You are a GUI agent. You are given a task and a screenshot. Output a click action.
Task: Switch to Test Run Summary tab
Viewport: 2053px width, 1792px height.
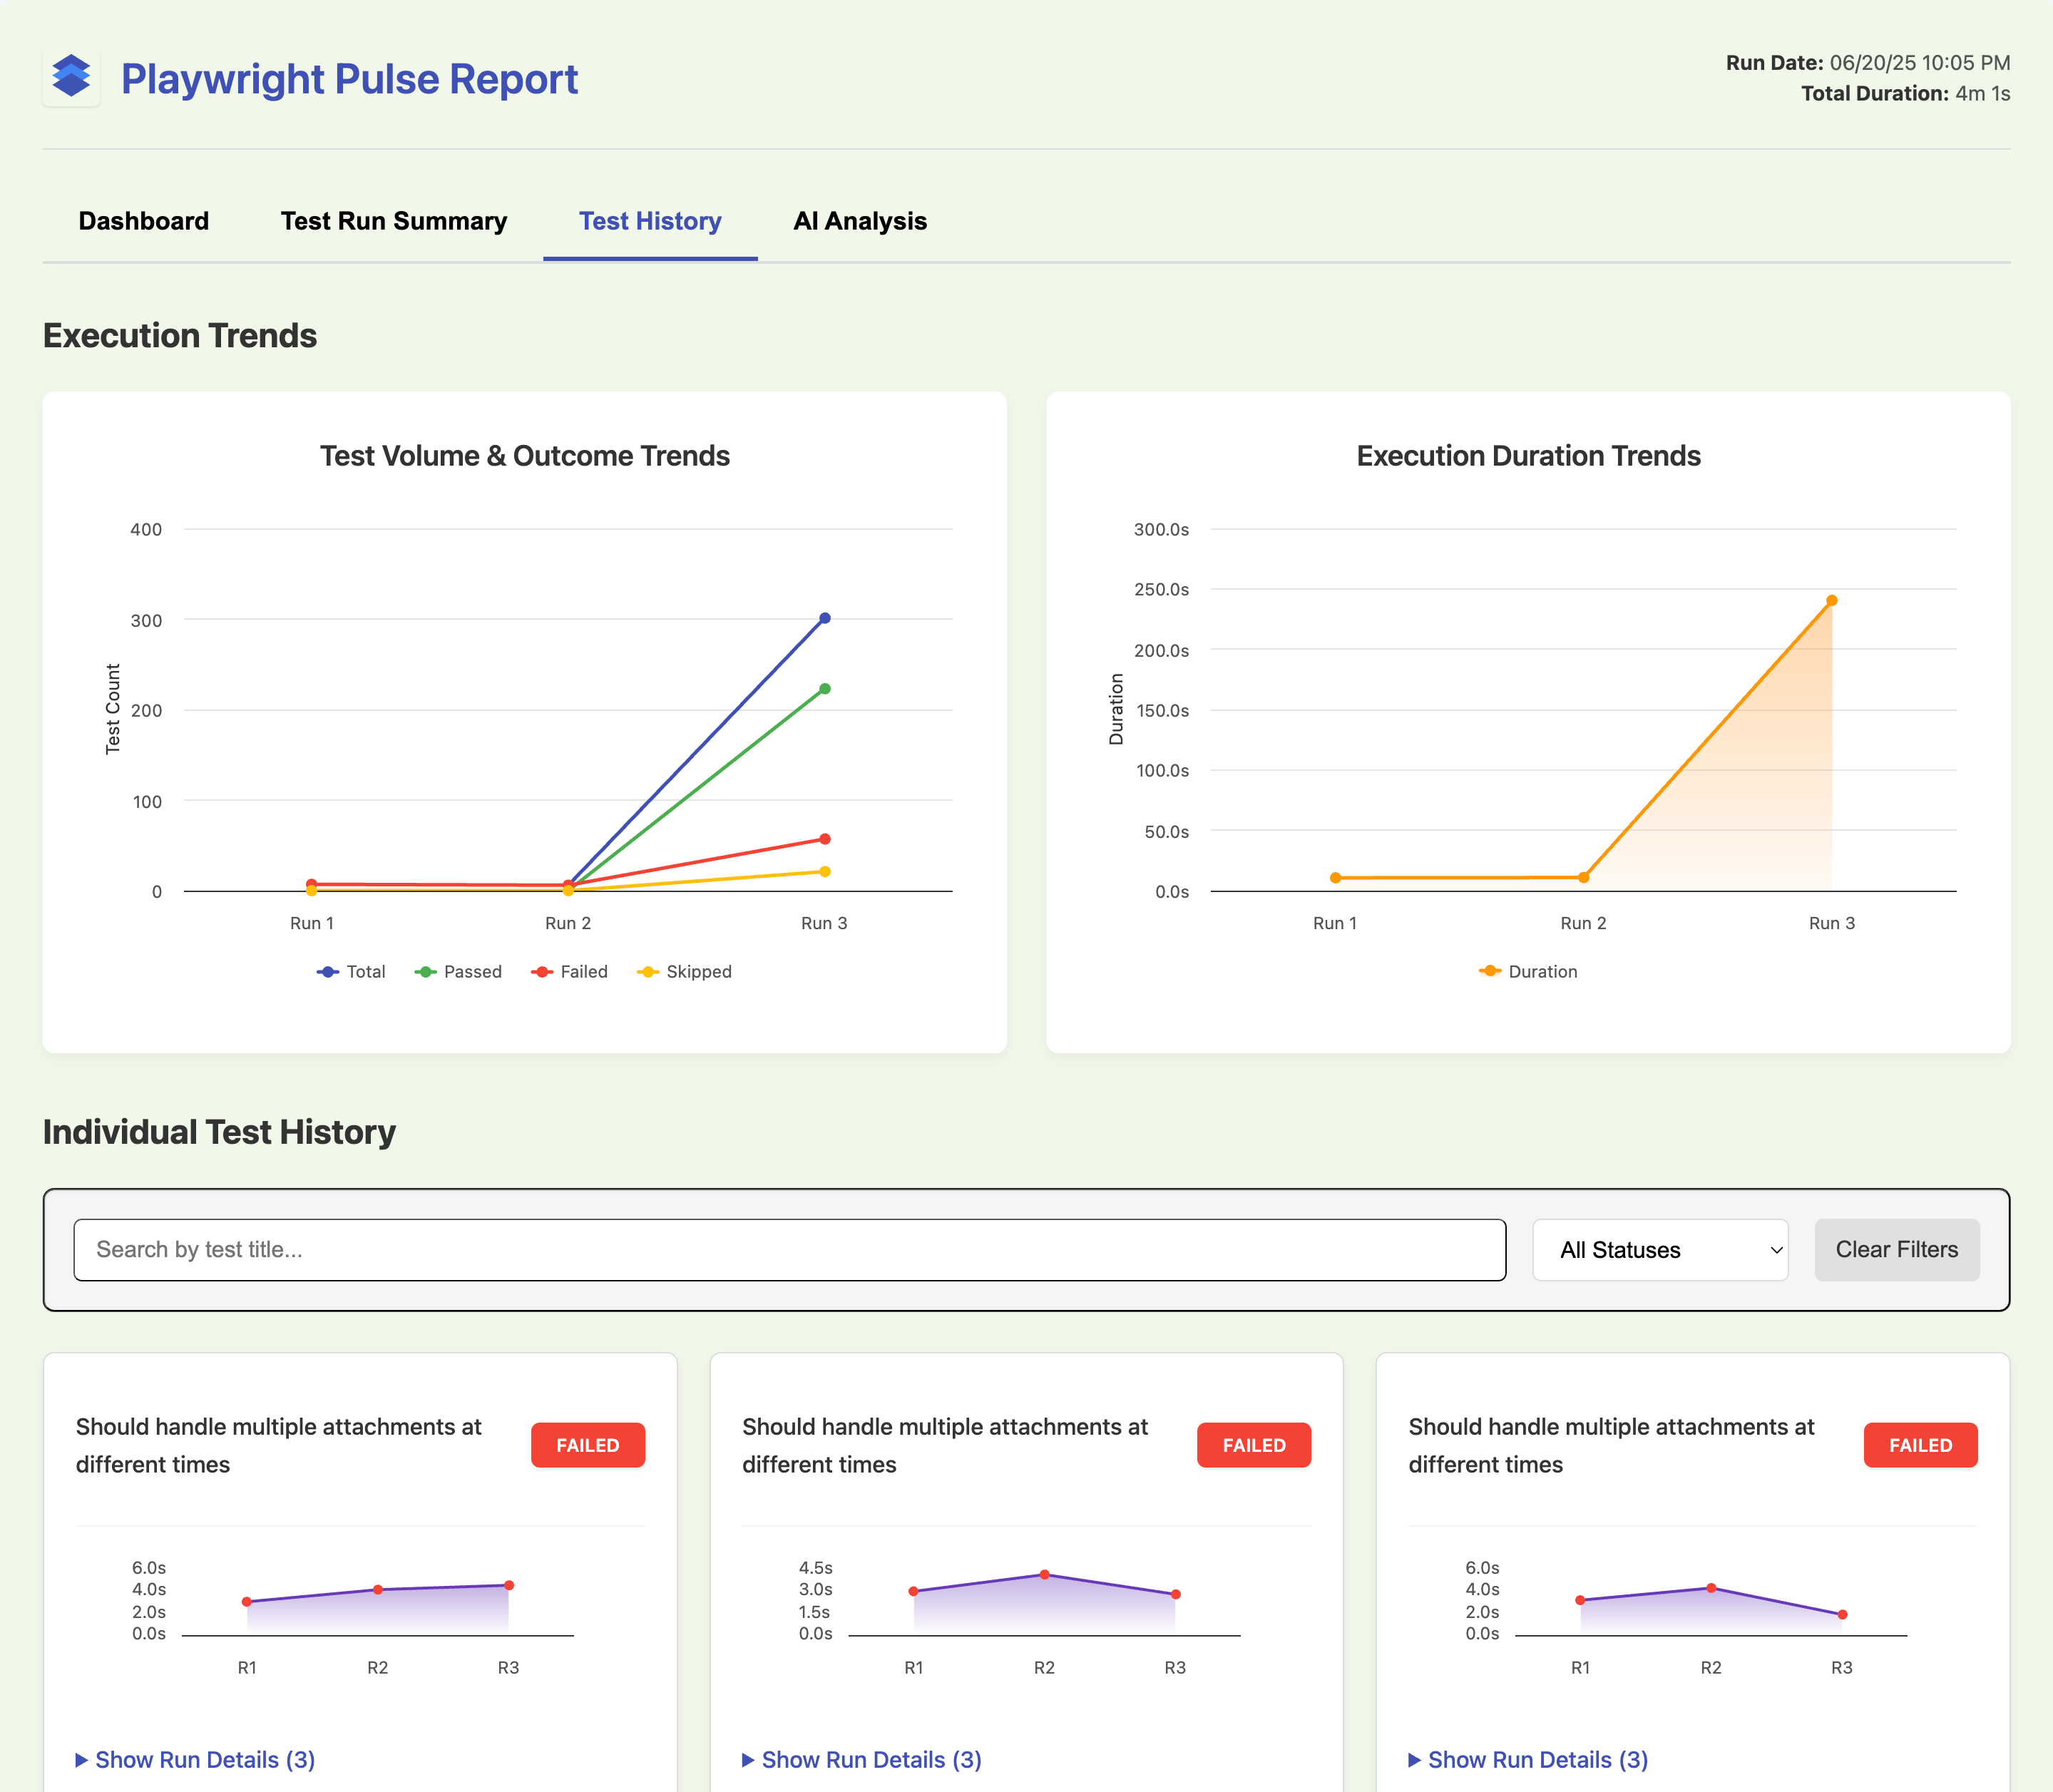pos(394,221)
